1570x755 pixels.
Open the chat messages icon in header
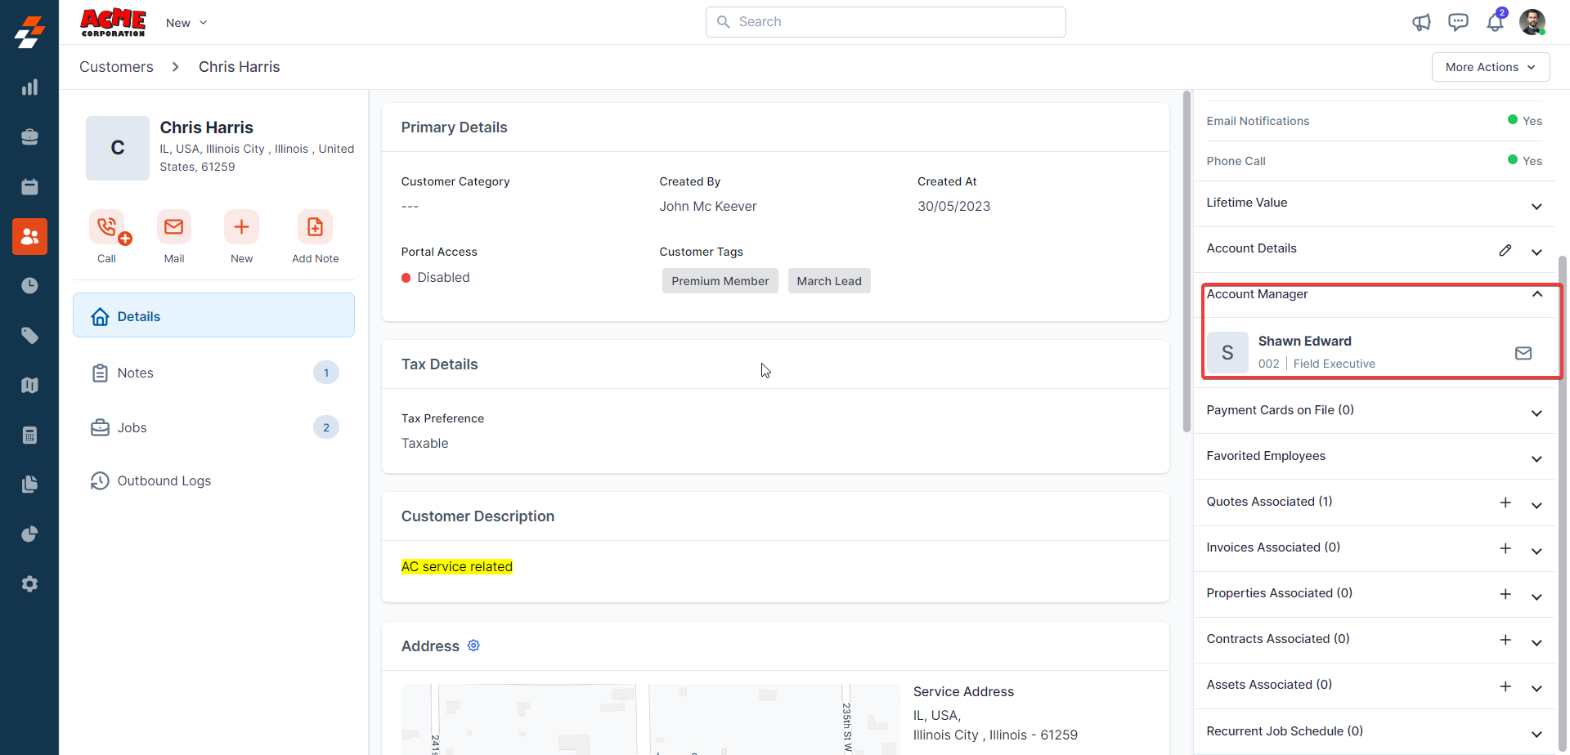1458,22
